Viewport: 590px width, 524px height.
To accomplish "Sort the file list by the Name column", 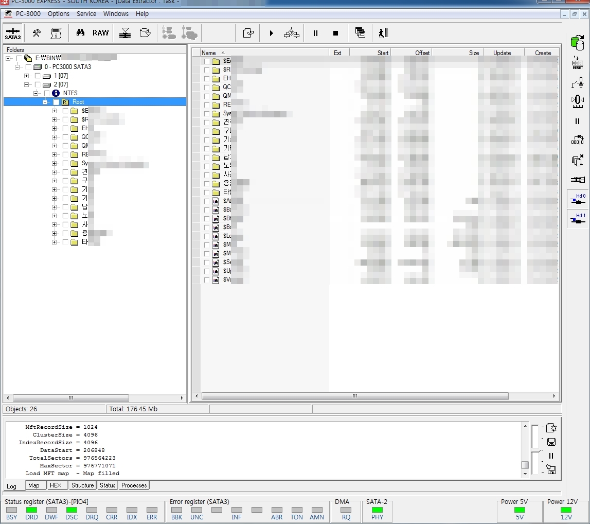I will point(264,53).
